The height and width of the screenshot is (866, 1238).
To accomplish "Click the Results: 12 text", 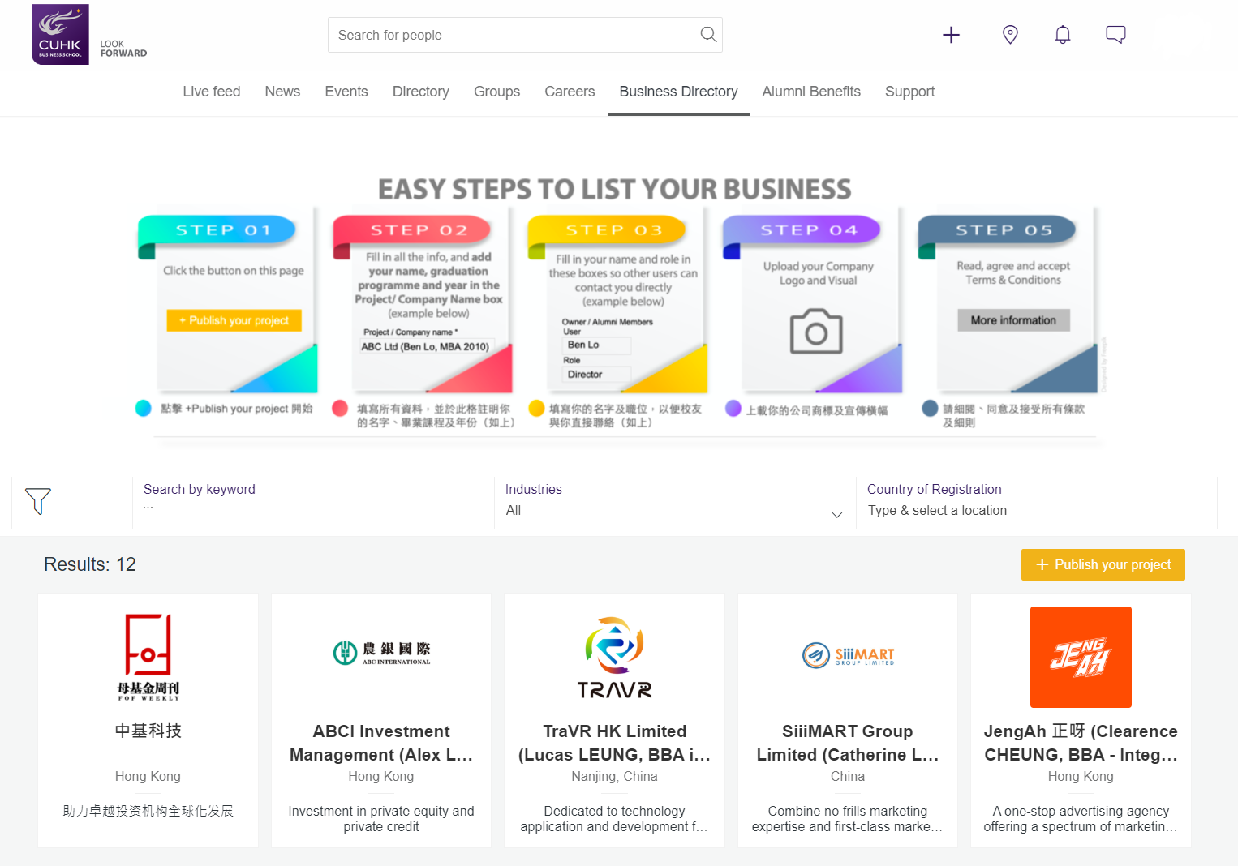I will [90, 564].
